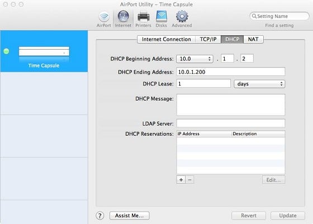Click the "Find a setting" caption
The image size is (313, 224).
pyautogui.click(x=279, y=26)
